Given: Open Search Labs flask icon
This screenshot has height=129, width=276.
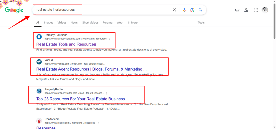Looking at the screenshot, I should [246, 10].
